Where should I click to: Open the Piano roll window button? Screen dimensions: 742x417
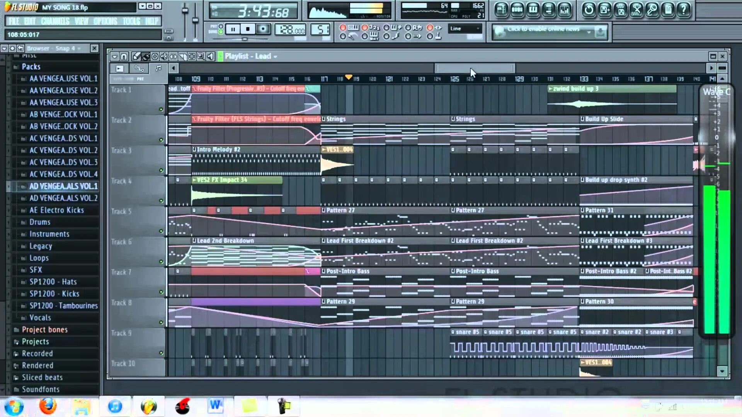click(x=533, y=10)
